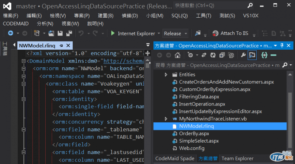Viewport: 295px width, 164px height.
Task: Click Solution Explorer search magnifier icon
Action: [285, 65]
